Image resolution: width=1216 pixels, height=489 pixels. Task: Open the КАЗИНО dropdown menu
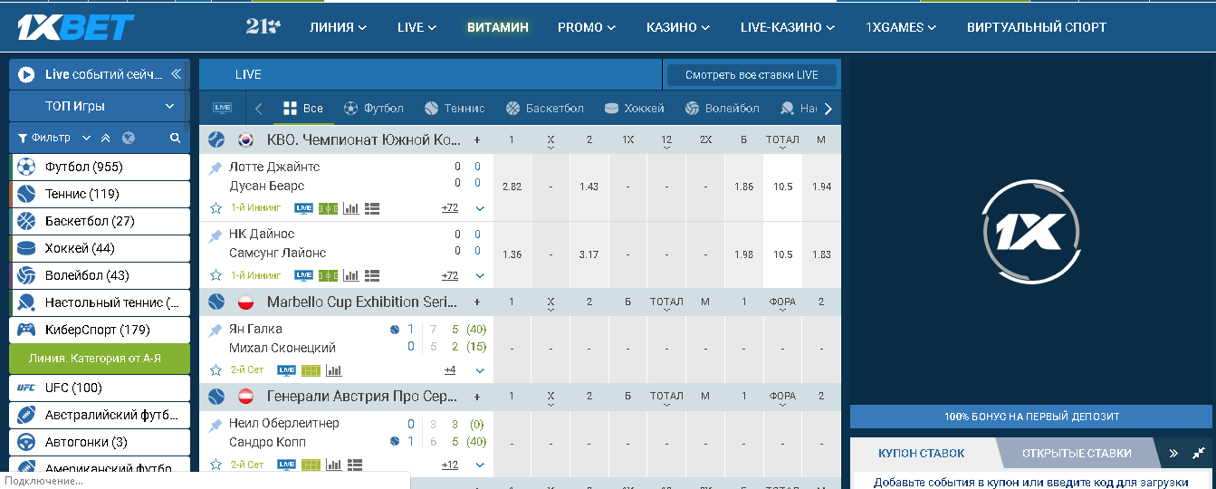coord(678,27)
